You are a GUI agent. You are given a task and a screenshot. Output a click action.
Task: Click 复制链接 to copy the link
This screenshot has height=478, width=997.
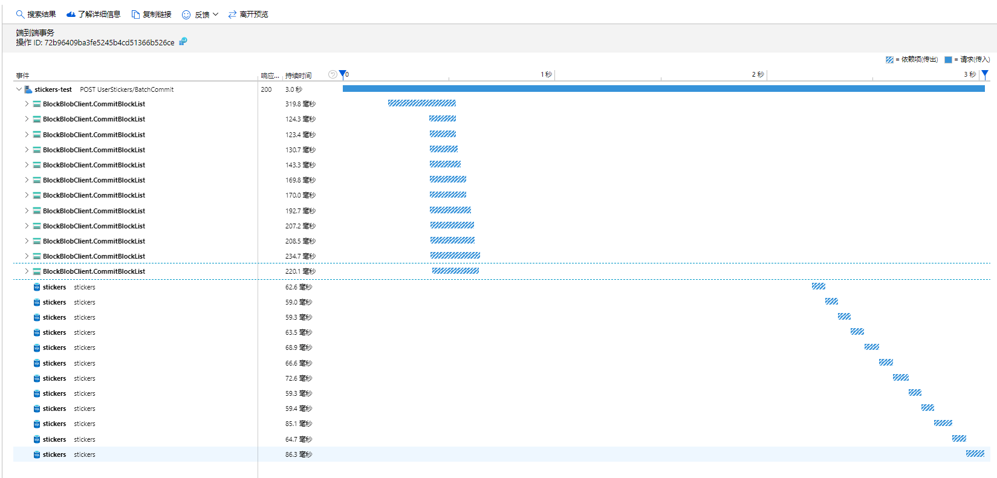(x=157, y=15)
